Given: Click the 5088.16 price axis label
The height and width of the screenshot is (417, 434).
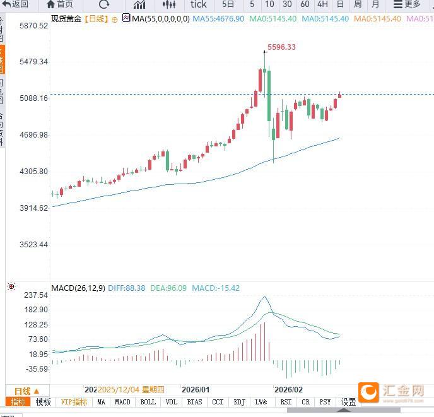Looking at the screenshot, I should click(x=33, y=98).
